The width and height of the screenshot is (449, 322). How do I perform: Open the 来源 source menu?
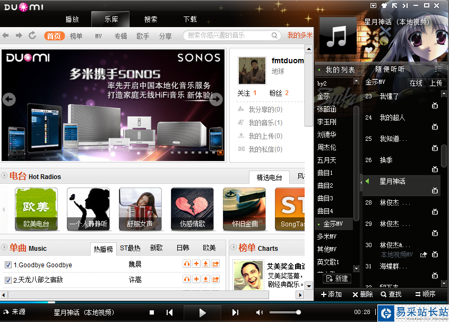[x=14, y=312]
